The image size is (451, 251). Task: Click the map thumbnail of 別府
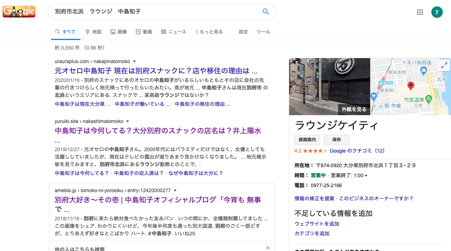411,87
